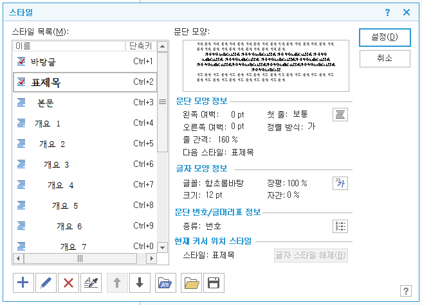This screenshot has height=305, width=422.
Task: Click the 취소 button
Action: [385, 58]
